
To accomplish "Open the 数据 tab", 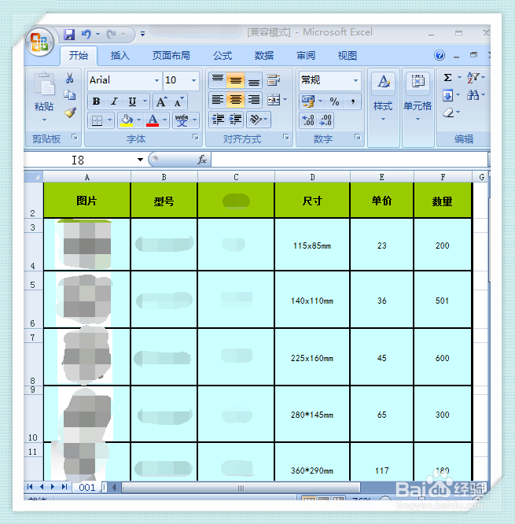I will (264, 56).
